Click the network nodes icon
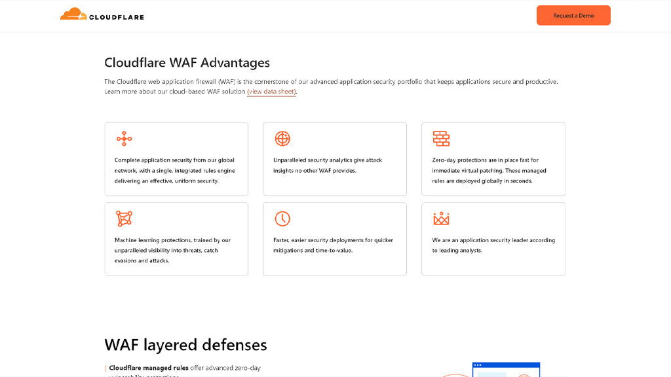671x377 pixels. [x=124, y=138]
